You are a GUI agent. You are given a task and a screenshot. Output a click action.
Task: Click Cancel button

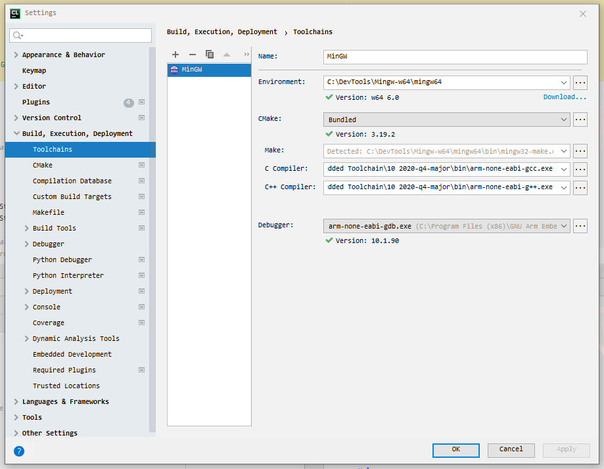pos(511,450)
